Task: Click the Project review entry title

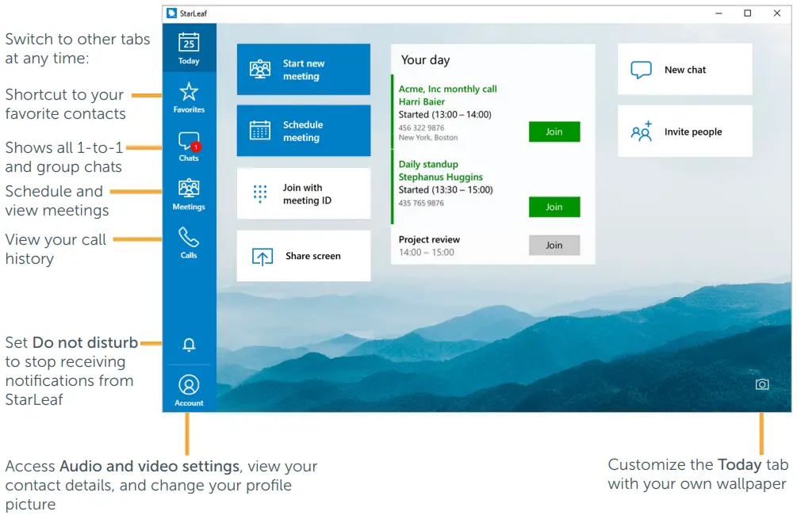Action: (429, 239)
